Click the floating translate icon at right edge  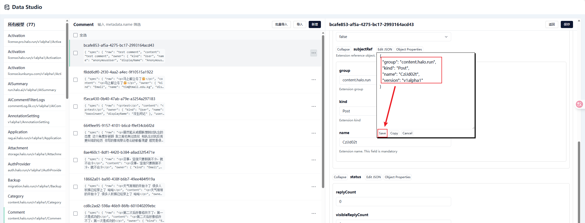pos(579,104)
